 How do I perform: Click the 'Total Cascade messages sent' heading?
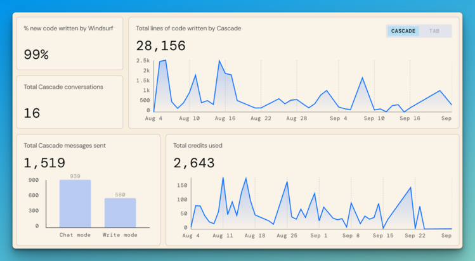coord(65,146)
